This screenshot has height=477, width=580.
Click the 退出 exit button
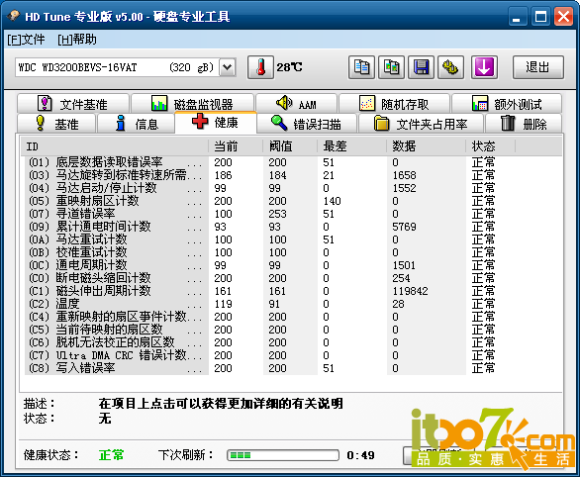[x=538, y=67]
